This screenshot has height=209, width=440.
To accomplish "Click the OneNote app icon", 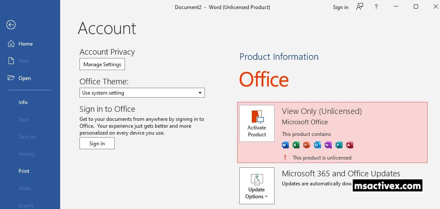I will pos(328,145).
